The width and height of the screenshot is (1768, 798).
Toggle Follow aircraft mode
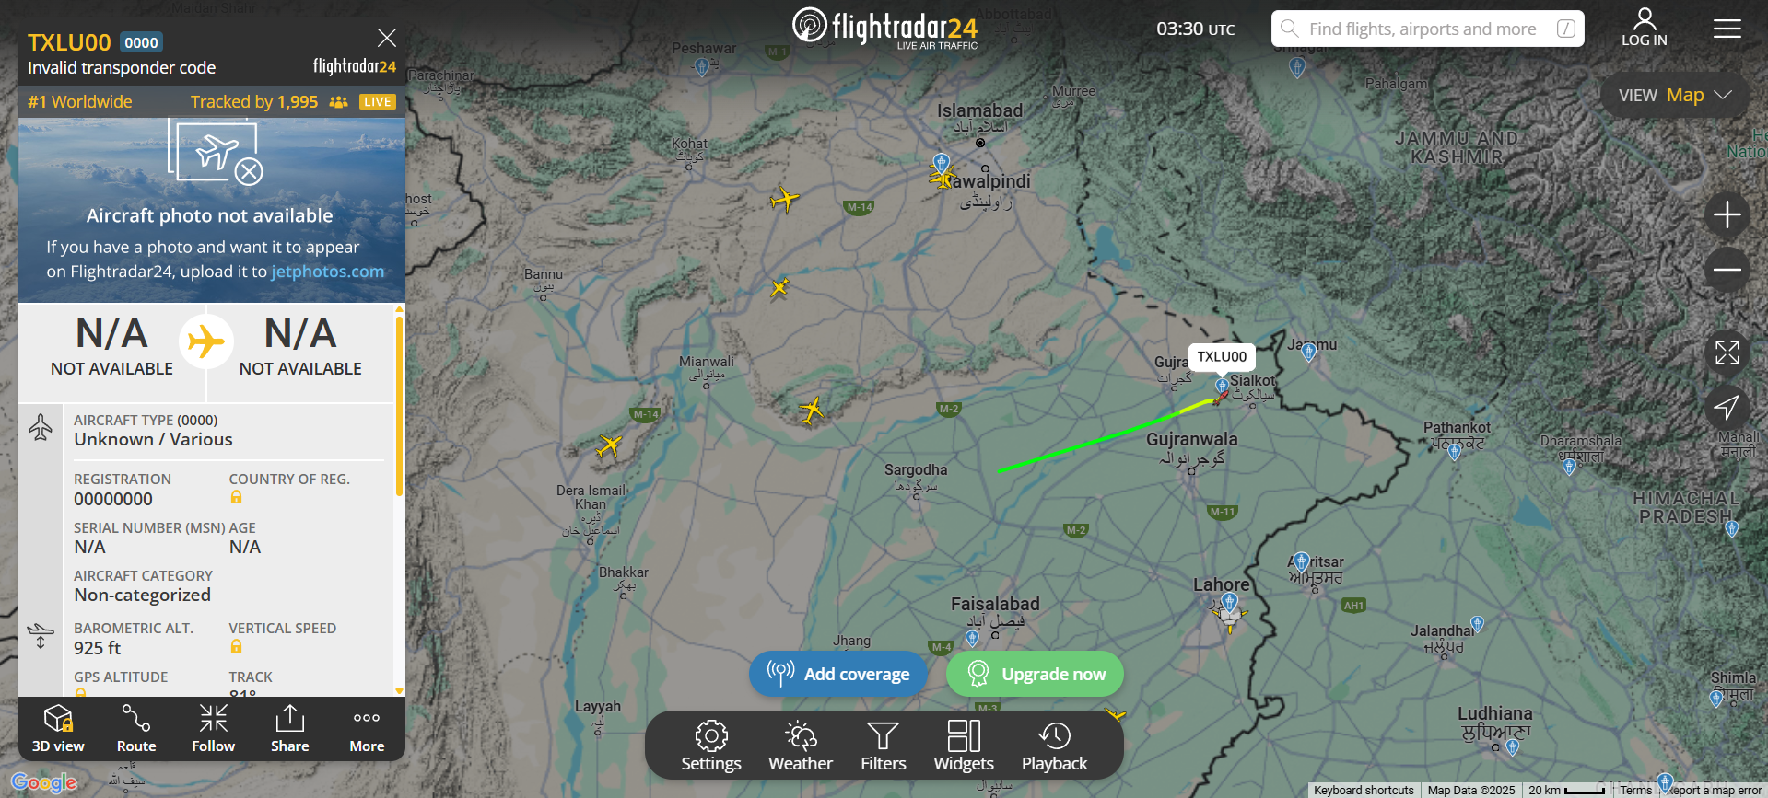213,728
